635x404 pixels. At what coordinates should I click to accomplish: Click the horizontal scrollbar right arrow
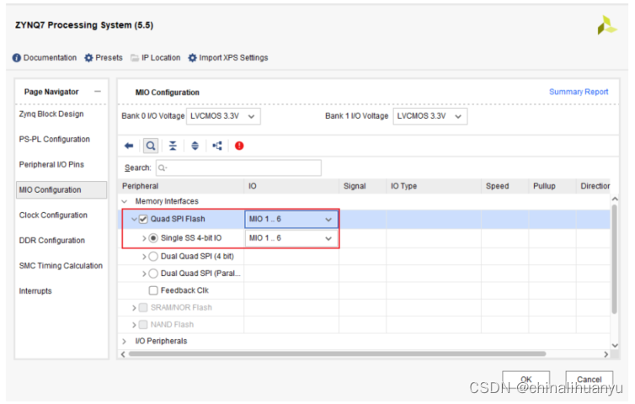[606, 354]
